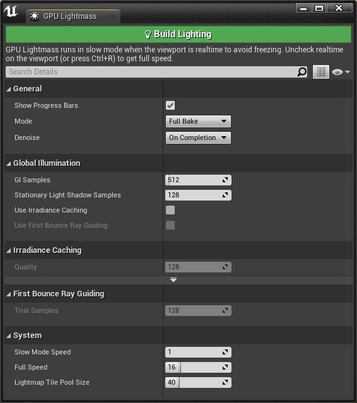Click the Stationary Light Shadow Samples label
The width and height of the screenshot is (357, 403).
pos(67,195)
